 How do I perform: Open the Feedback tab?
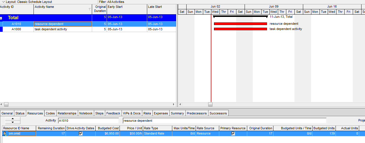[x=113, y=113]
